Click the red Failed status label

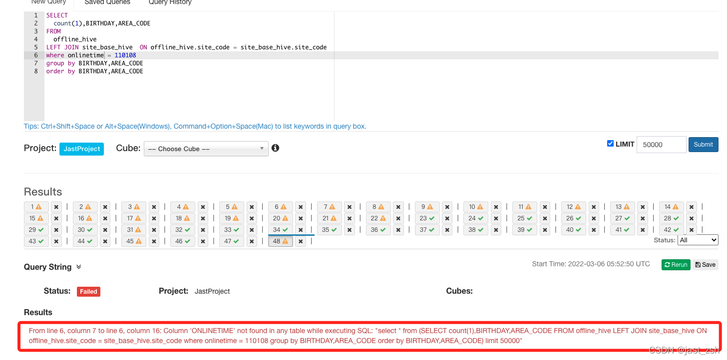[x=88, y=292]
